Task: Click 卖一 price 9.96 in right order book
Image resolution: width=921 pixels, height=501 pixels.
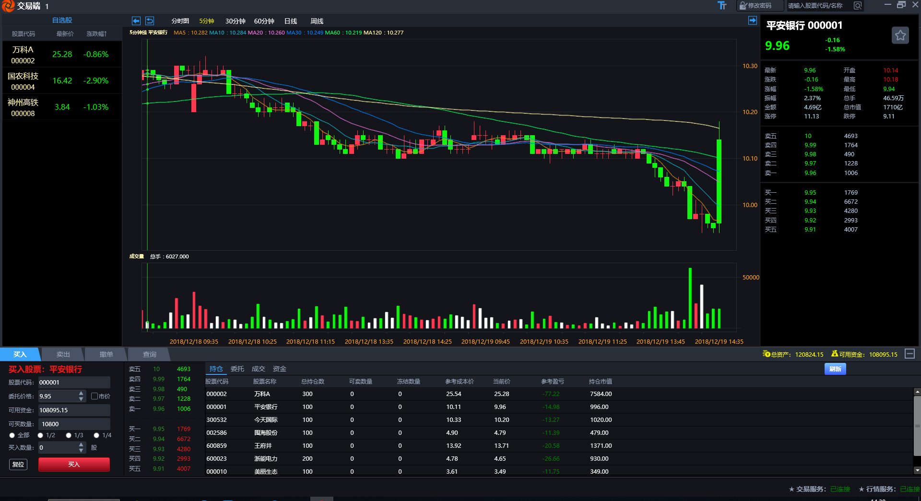Action: (x=810, y=173)
